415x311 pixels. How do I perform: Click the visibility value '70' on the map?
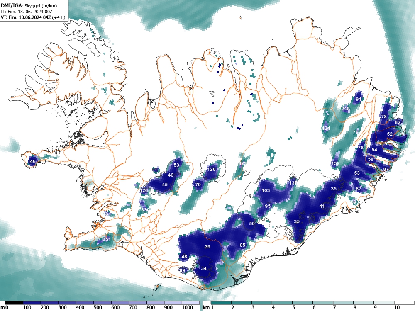click(x=198, y=185)
